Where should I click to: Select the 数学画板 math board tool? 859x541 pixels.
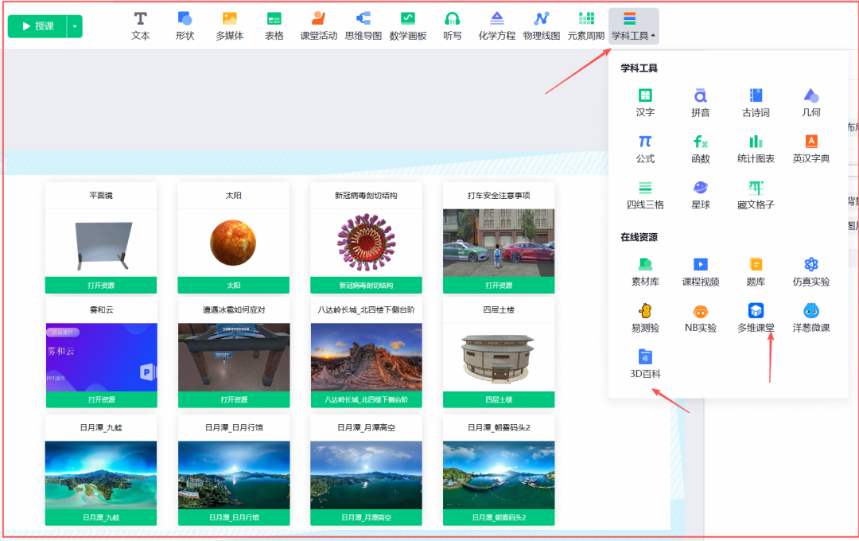point(406,25)
